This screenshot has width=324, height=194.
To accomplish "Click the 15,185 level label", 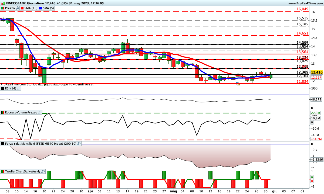I will click(x=302, y=24).
